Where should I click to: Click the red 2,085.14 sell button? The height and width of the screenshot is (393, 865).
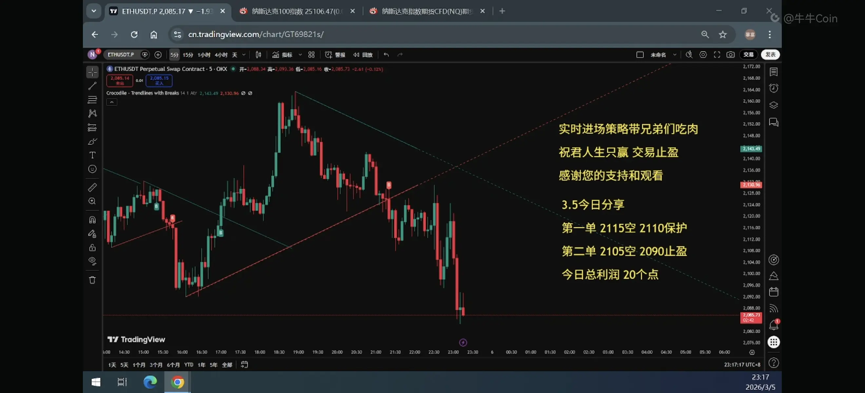(120, 80)
